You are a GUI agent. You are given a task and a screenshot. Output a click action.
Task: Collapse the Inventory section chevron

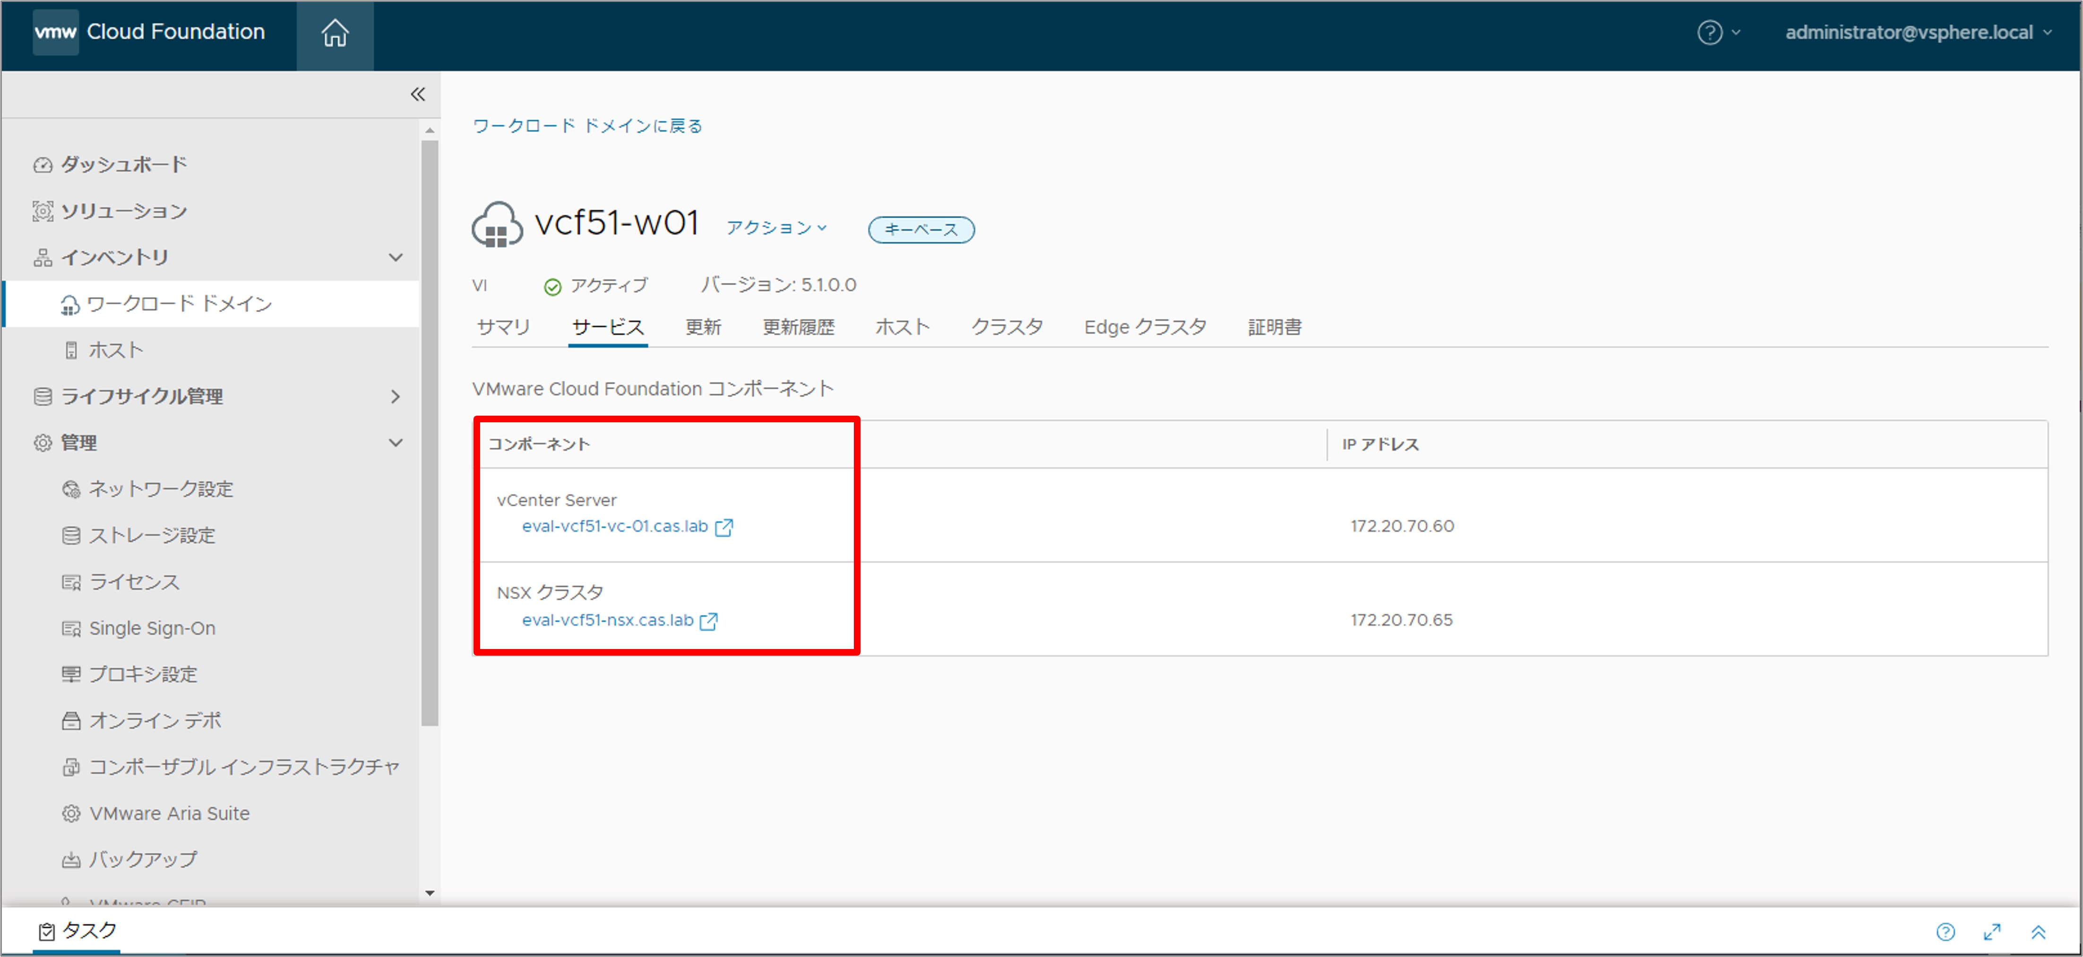point(396,258)
